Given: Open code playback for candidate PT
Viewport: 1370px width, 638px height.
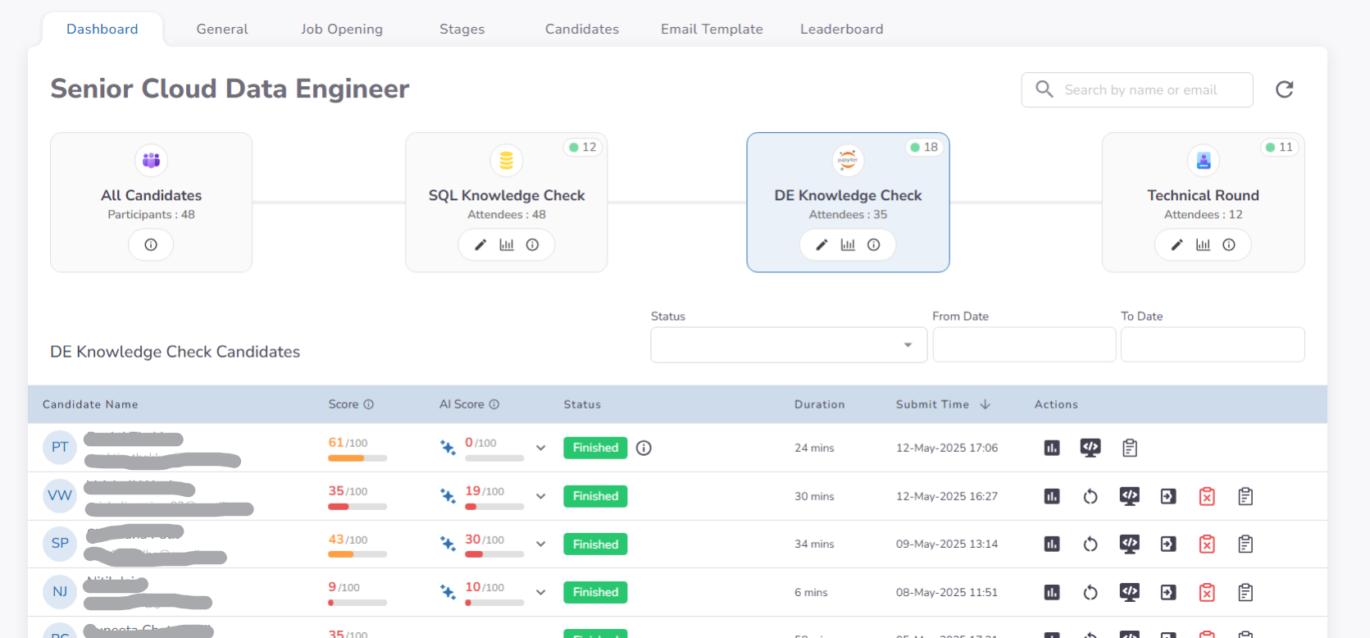Looking at the screenshot, I should (1090, 448).
